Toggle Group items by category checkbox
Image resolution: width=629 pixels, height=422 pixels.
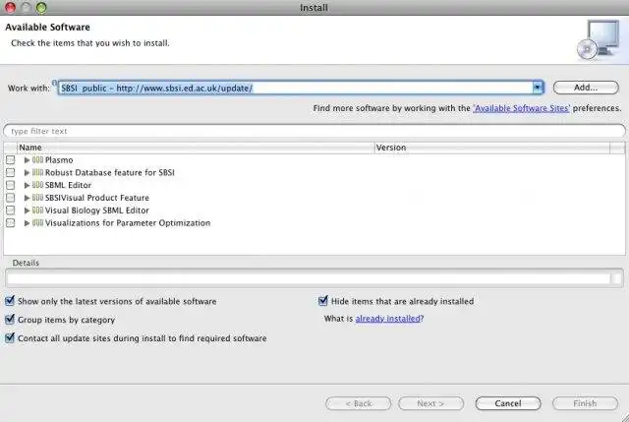coord(10,320)
